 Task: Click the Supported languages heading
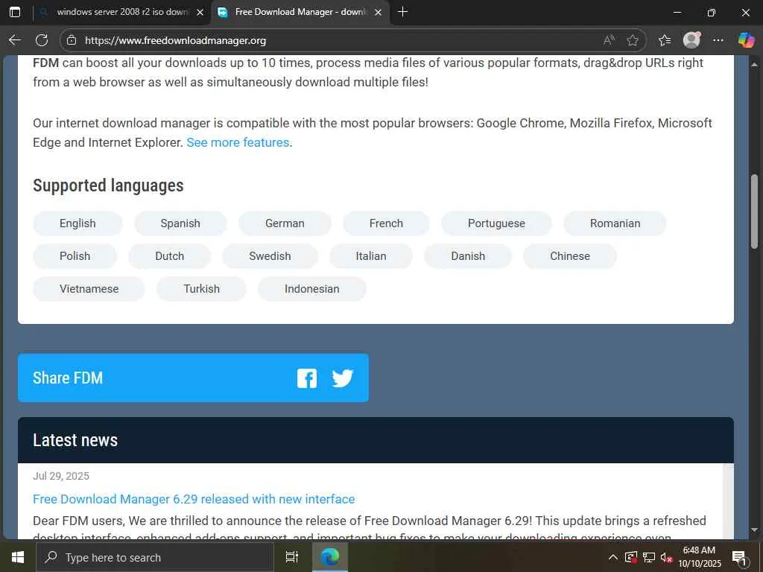pyautogui.click(x=108, y=185)
